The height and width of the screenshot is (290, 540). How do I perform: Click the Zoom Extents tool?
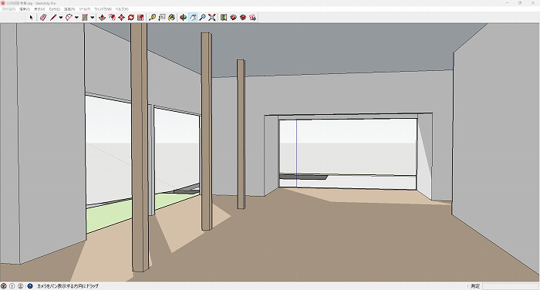pyautogui.click(x=212, y=17)
